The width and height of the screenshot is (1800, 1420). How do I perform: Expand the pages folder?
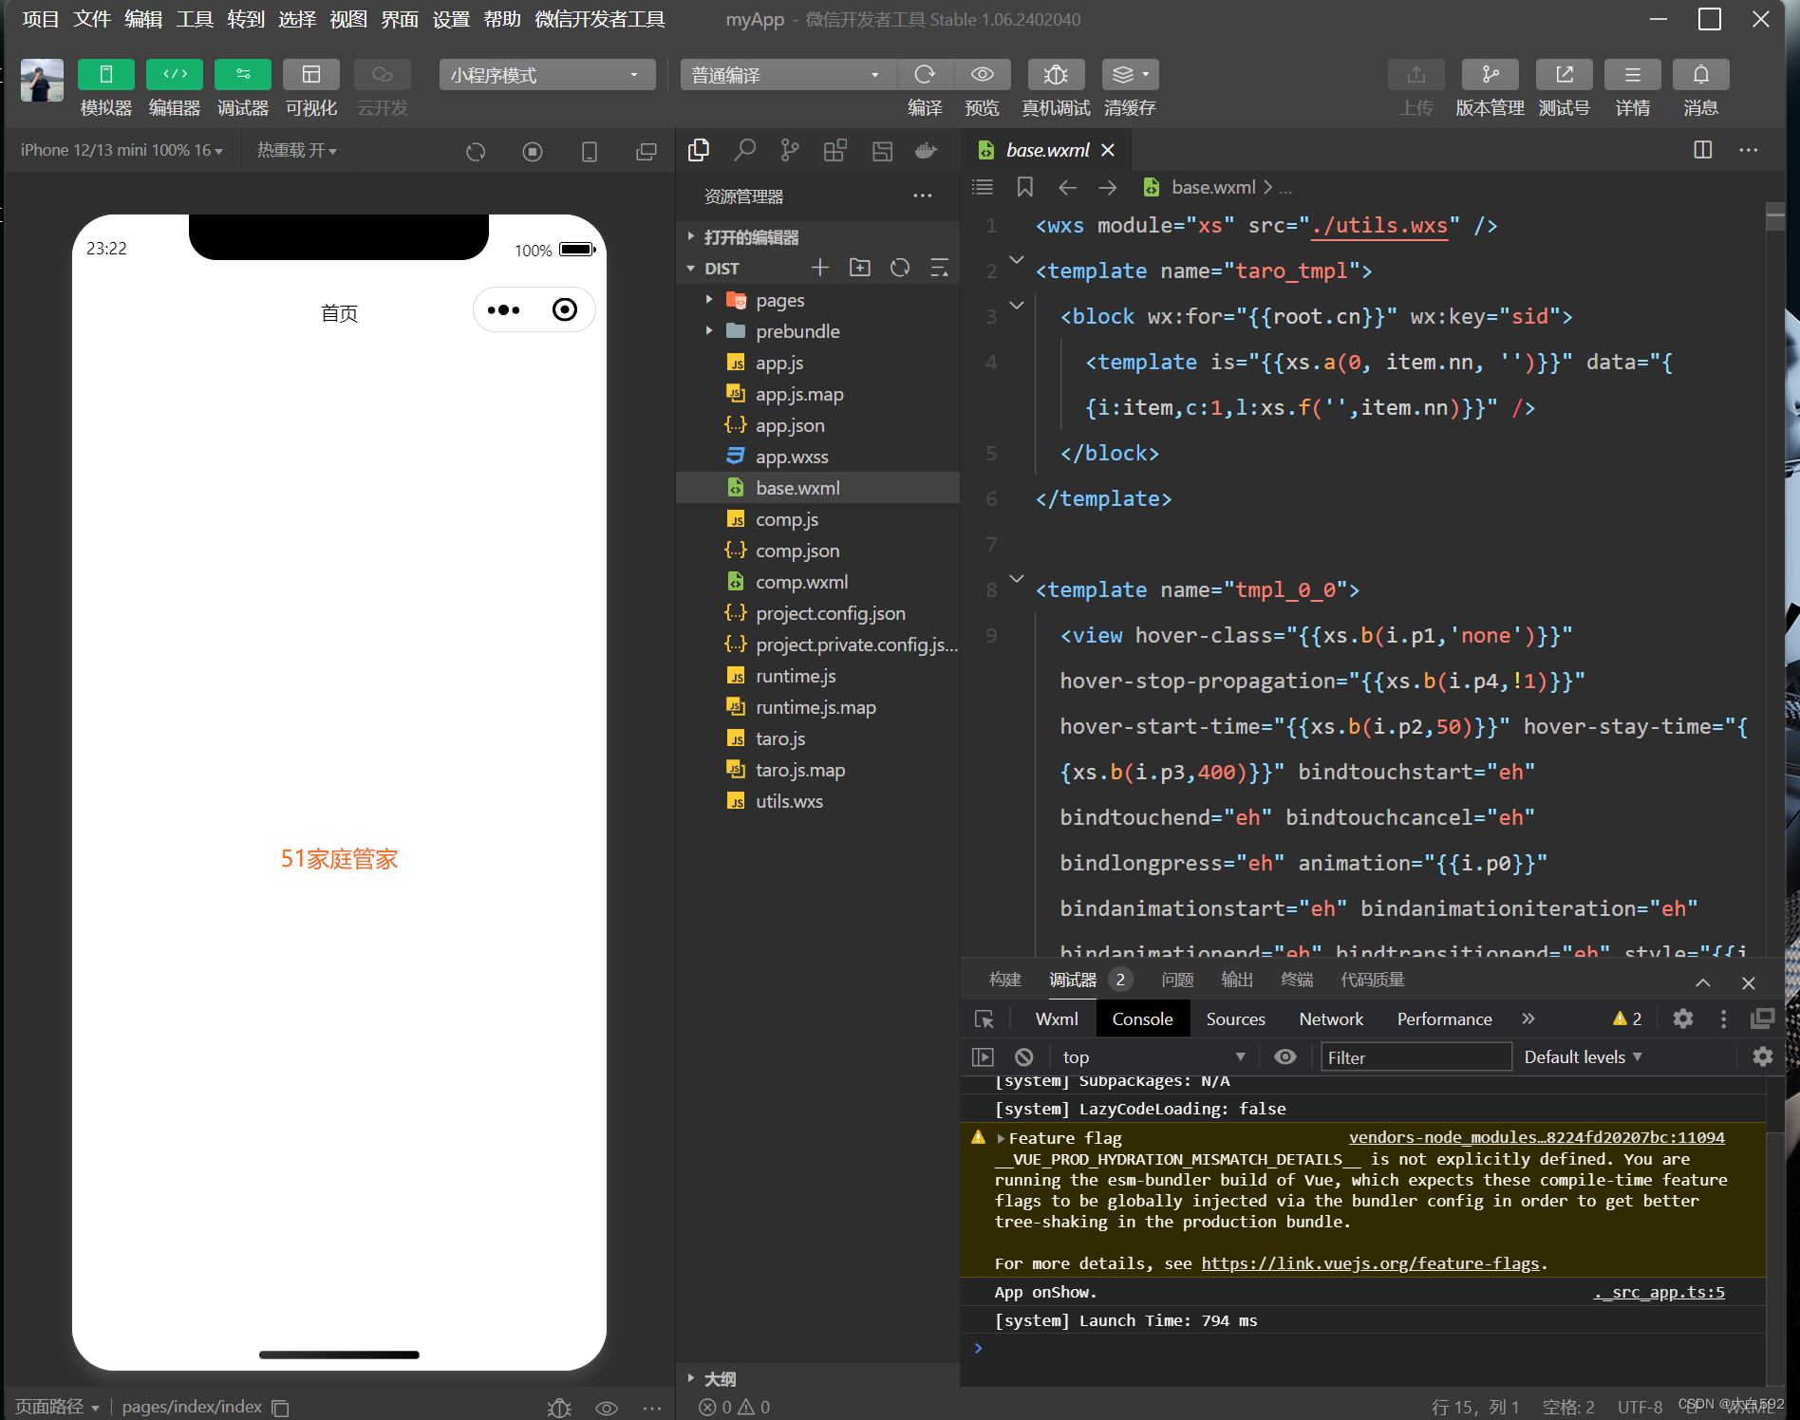(708, 300)
